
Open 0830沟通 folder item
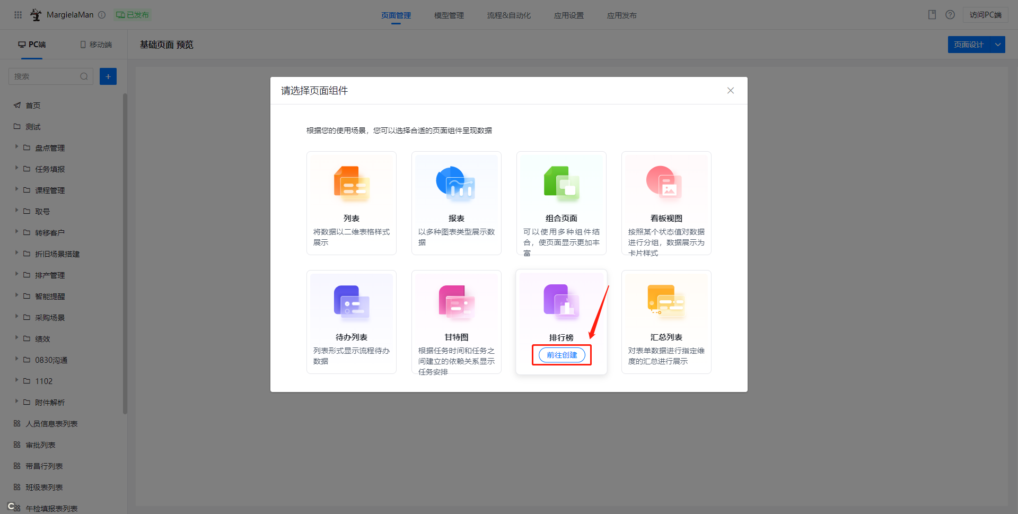pyautogui.click(x=51, y=360)
